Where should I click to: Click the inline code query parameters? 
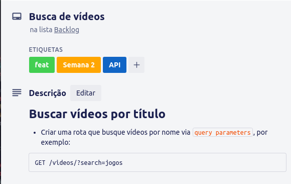tap(223, 132)
